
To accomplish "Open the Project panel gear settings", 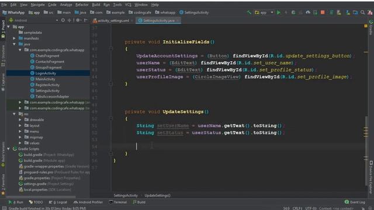I will 78,20.
